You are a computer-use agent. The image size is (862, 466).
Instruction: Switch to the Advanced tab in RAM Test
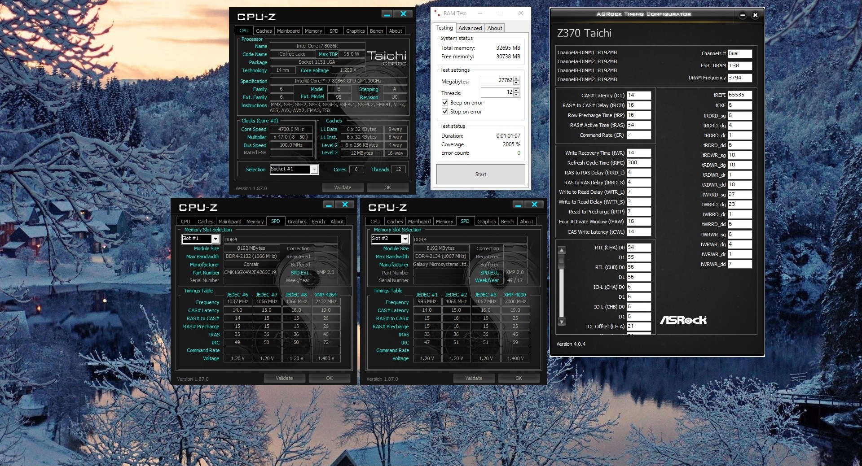click(x=470, y=28)
